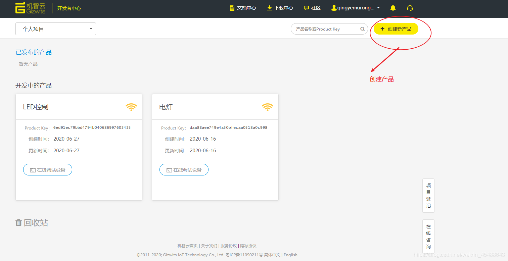
Task: Open 回收站 recycle bin link
Action: click(x=32, y=222)
